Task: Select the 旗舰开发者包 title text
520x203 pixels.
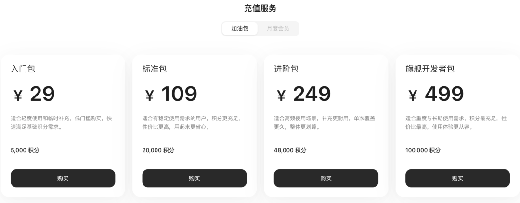Action: click(x=430, y=69)
